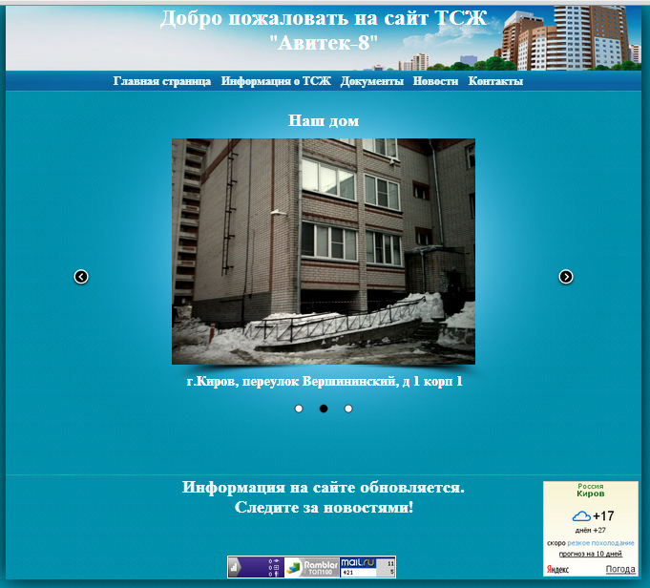Open the Документы menu item
Viewport: 650px width, 588px height.
coord(372,81)
